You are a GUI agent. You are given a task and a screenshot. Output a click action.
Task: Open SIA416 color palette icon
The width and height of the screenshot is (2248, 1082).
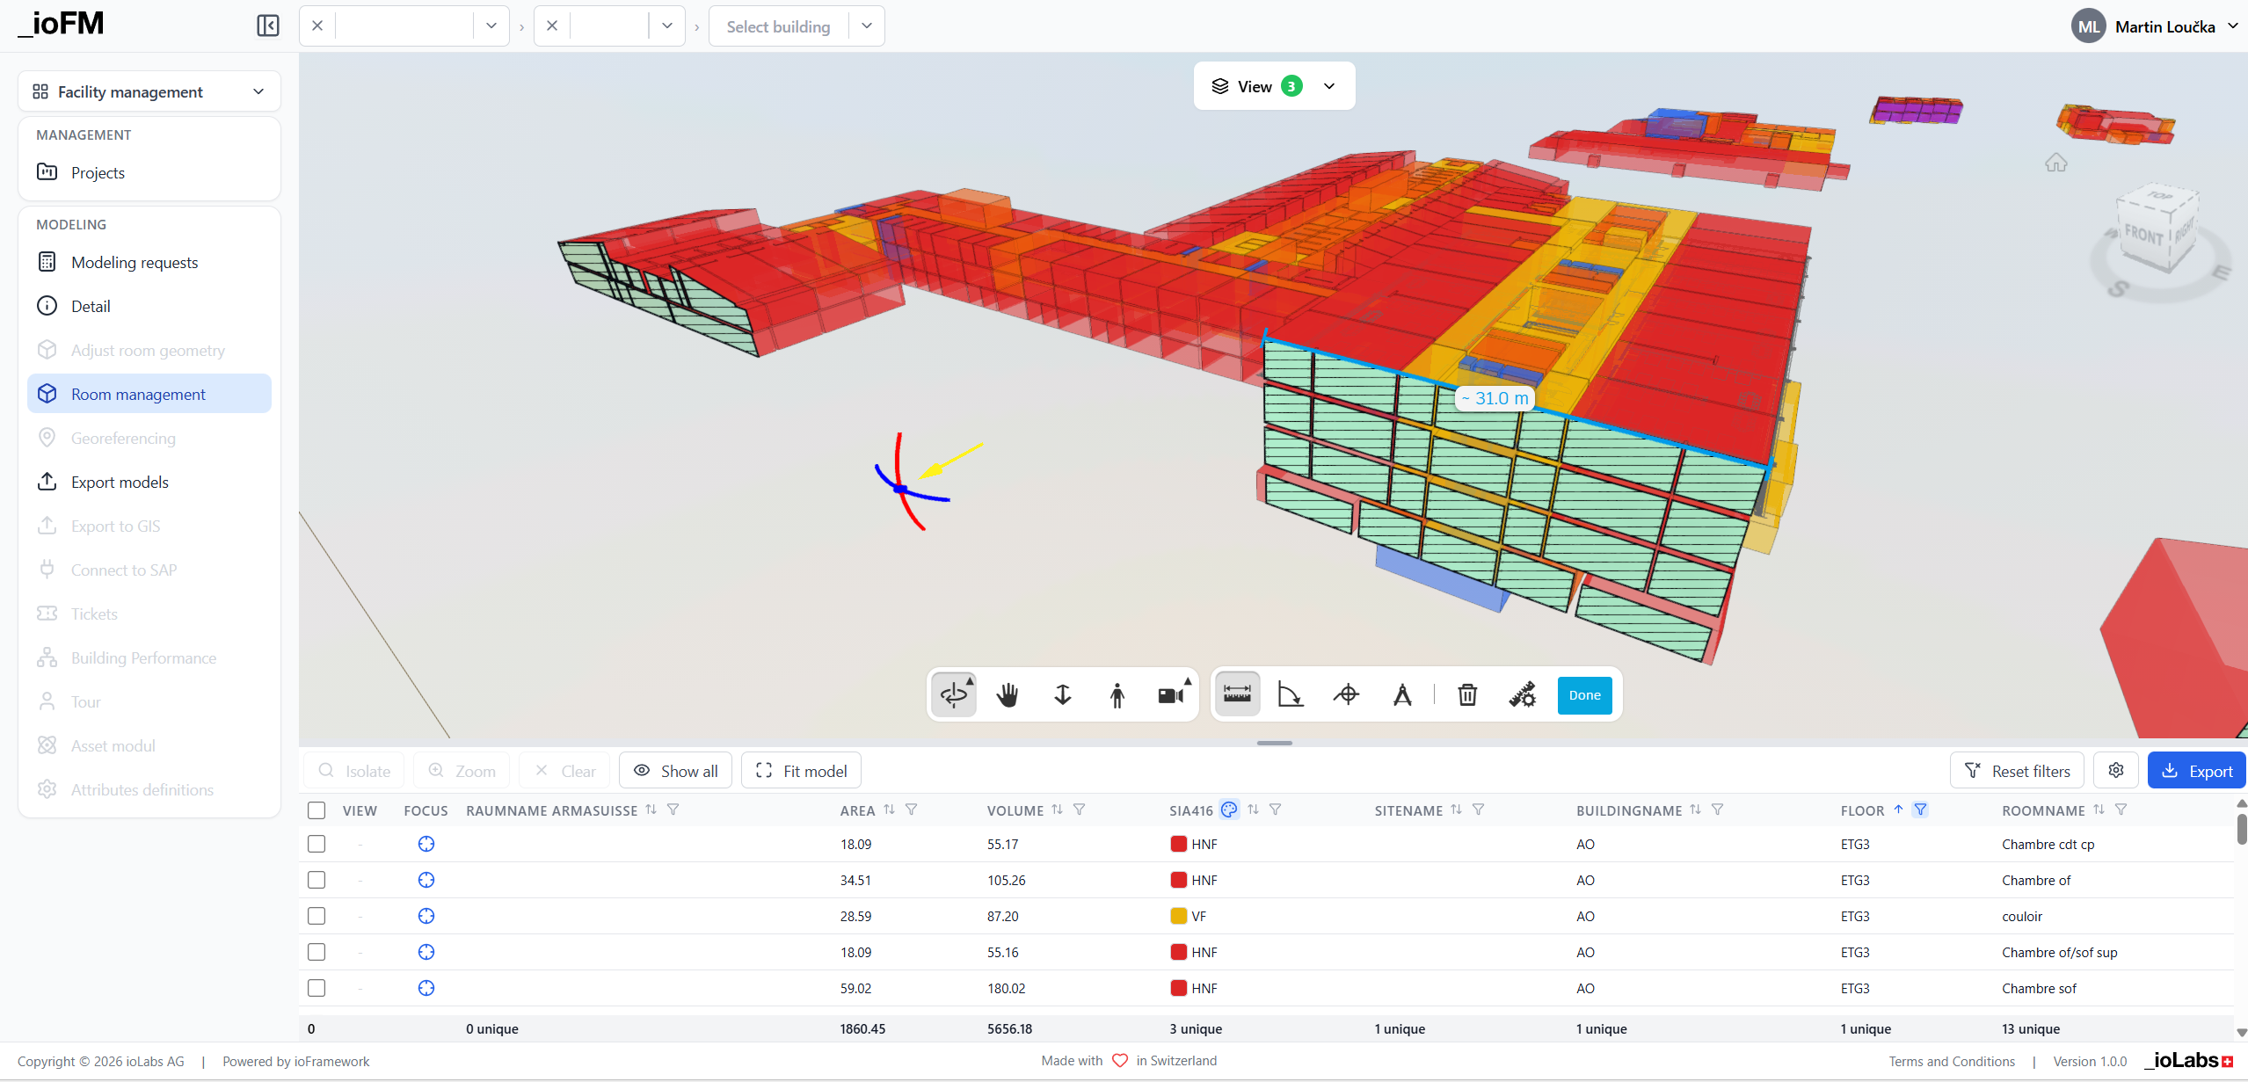point(1229,810)
